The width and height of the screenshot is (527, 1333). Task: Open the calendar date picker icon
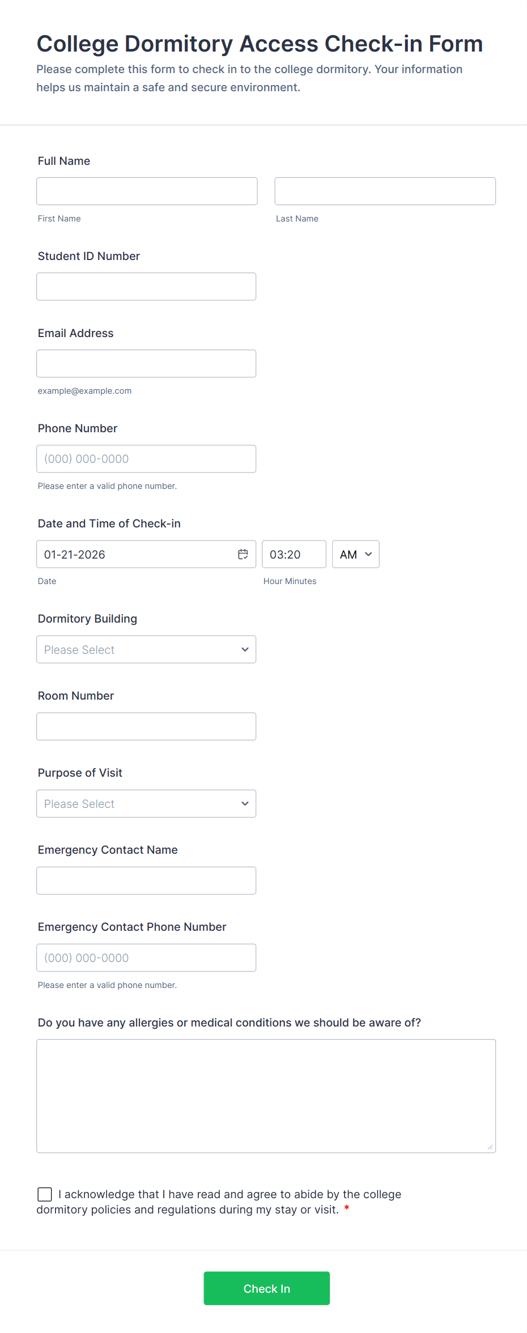[x=243, y=554]
